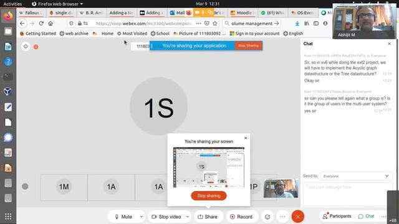
Task: Start recording the meeting
Action: coord(241,217)
